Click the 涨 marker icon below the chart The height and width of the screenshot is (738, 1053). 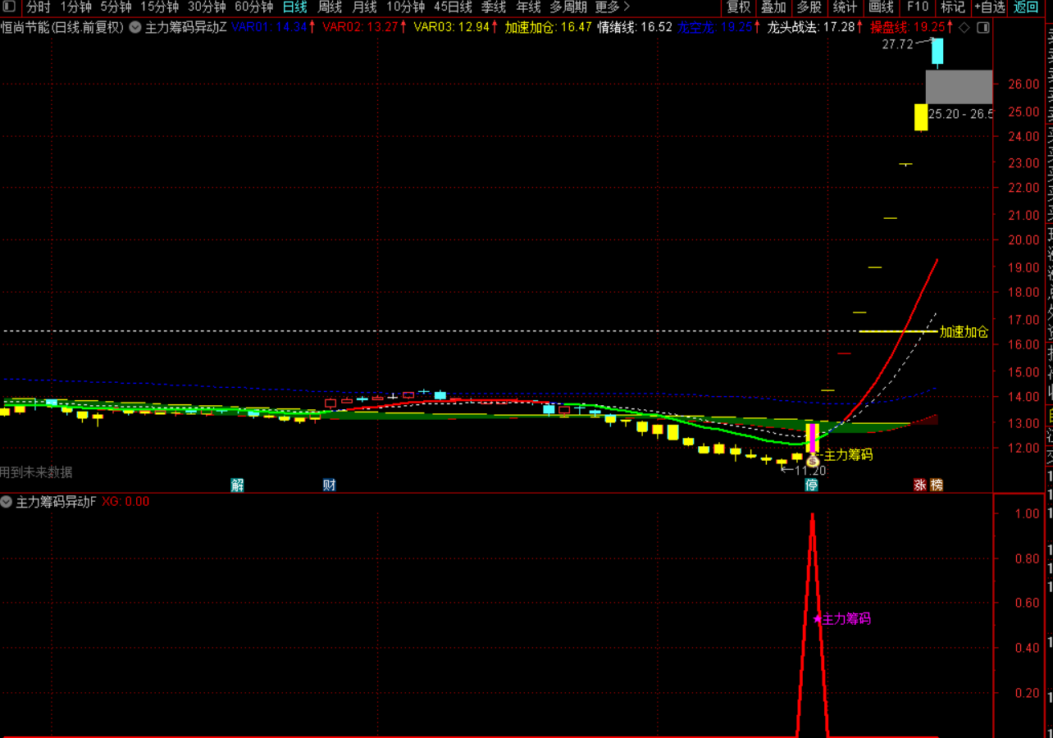tap(920, 485)
